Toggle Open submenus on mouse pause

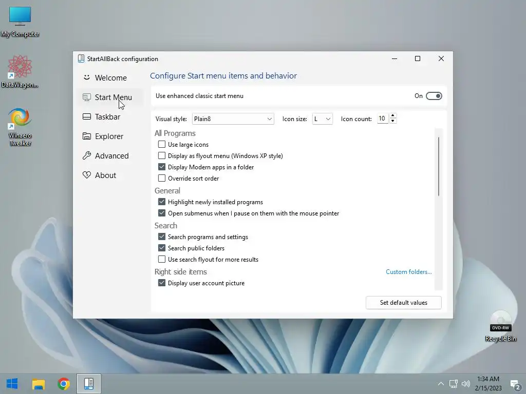pos(162,213)
